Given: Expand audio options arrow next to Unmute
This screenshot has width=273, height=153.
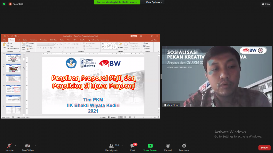Looking at the screenshot, I should (15, 146).
